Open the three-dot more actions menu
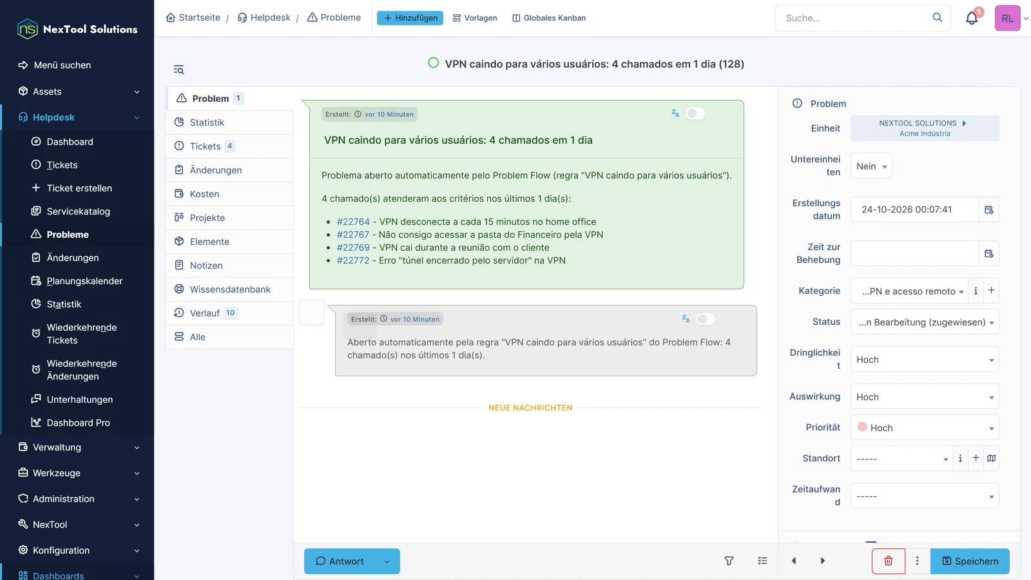 point(918,561)
